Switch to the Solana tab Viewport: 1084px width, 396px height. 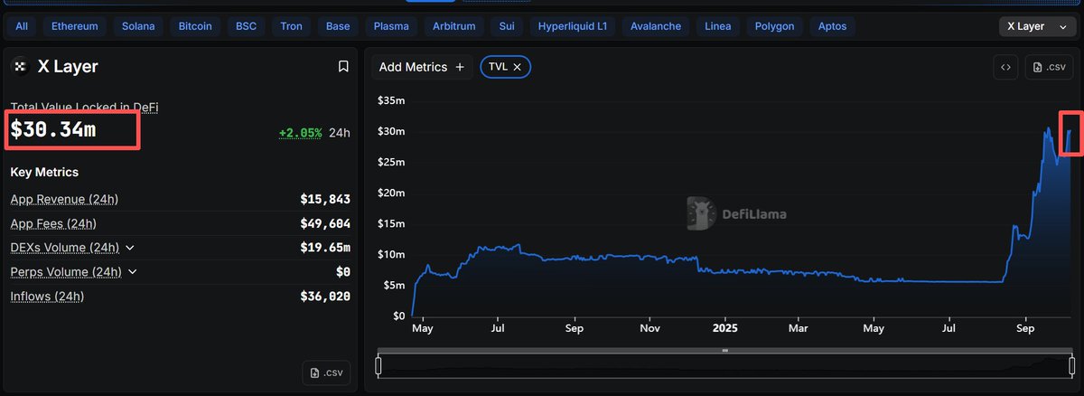click(x=138, y=26)
